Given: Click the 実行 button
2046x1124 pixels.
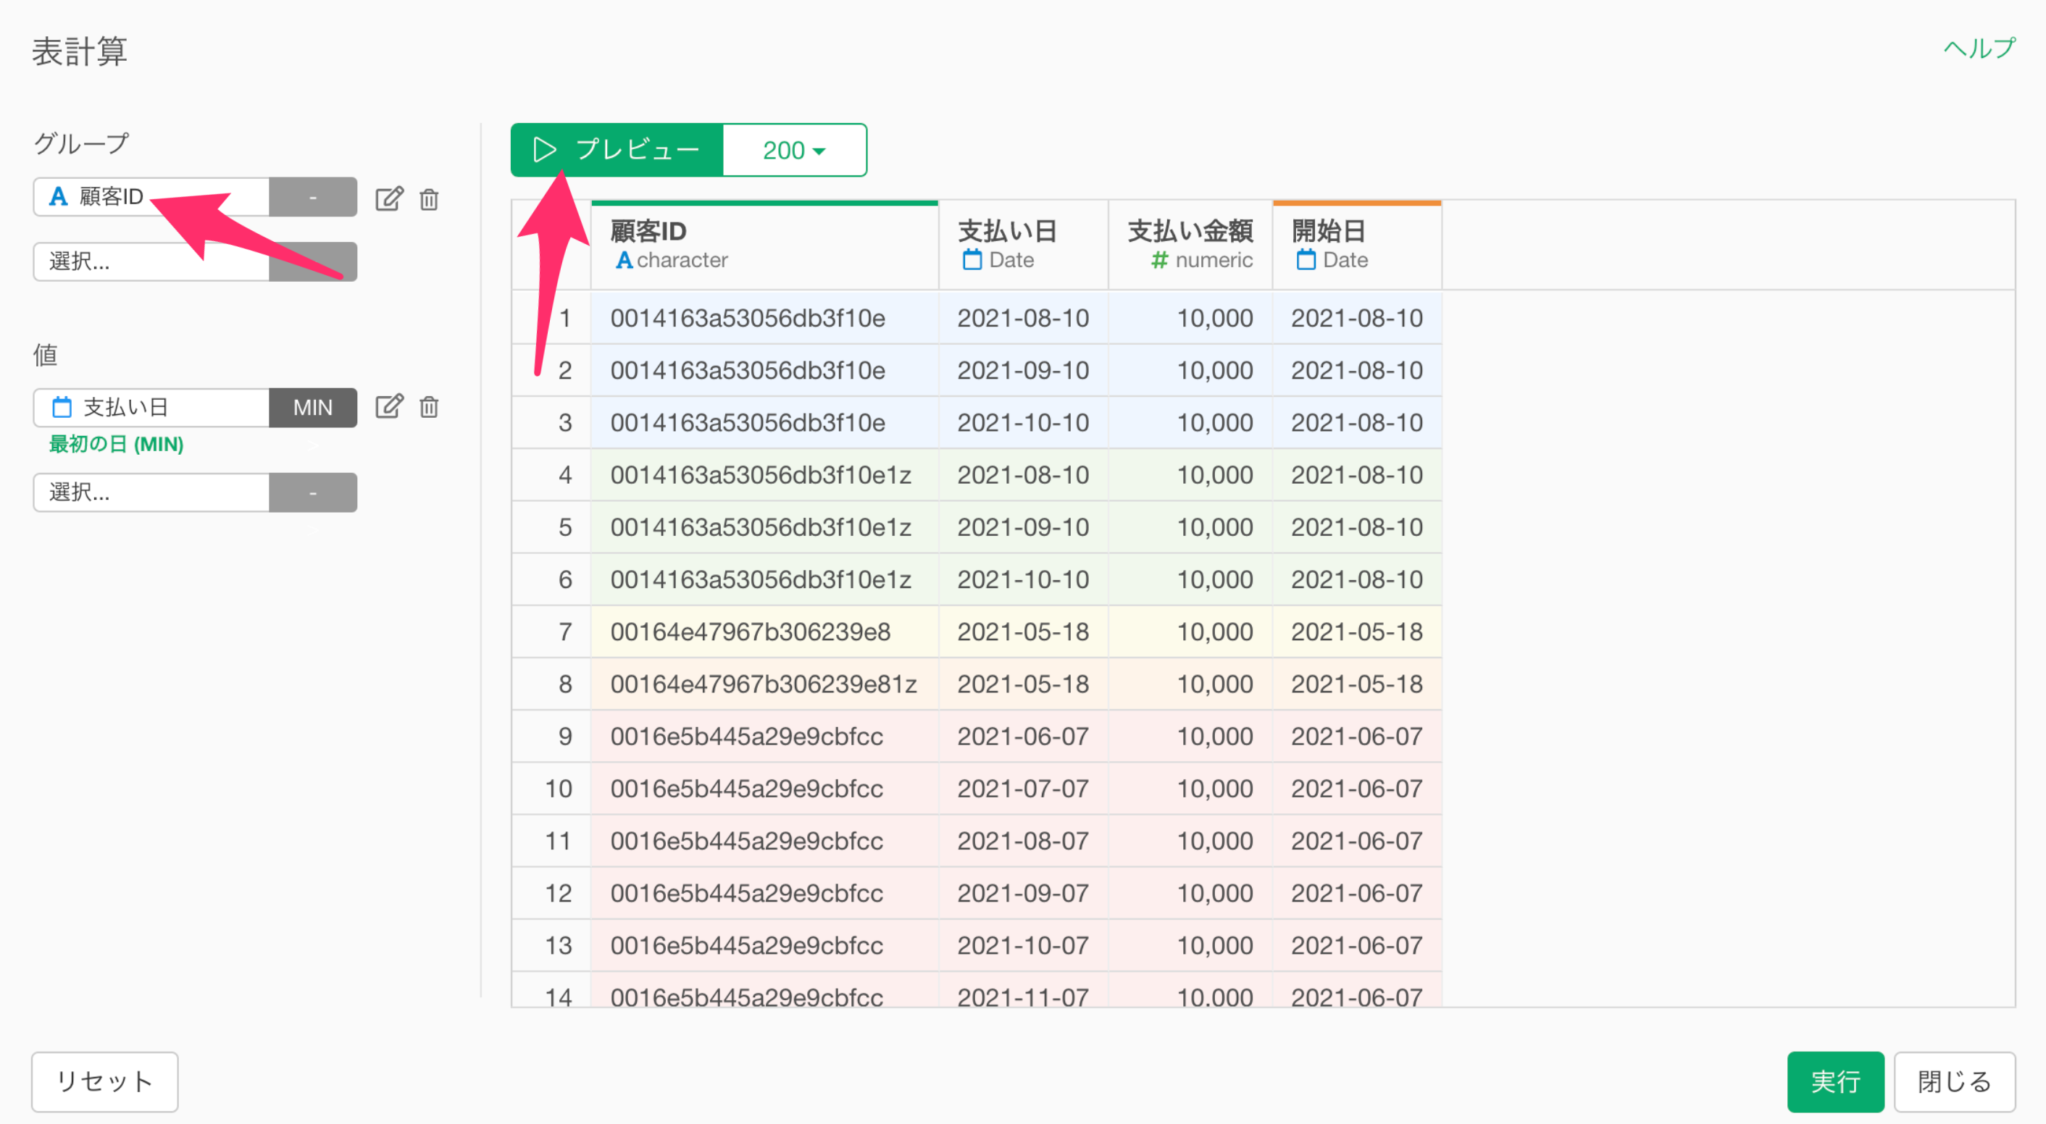Looking at the screenshot, I should pos(1834,1081).
